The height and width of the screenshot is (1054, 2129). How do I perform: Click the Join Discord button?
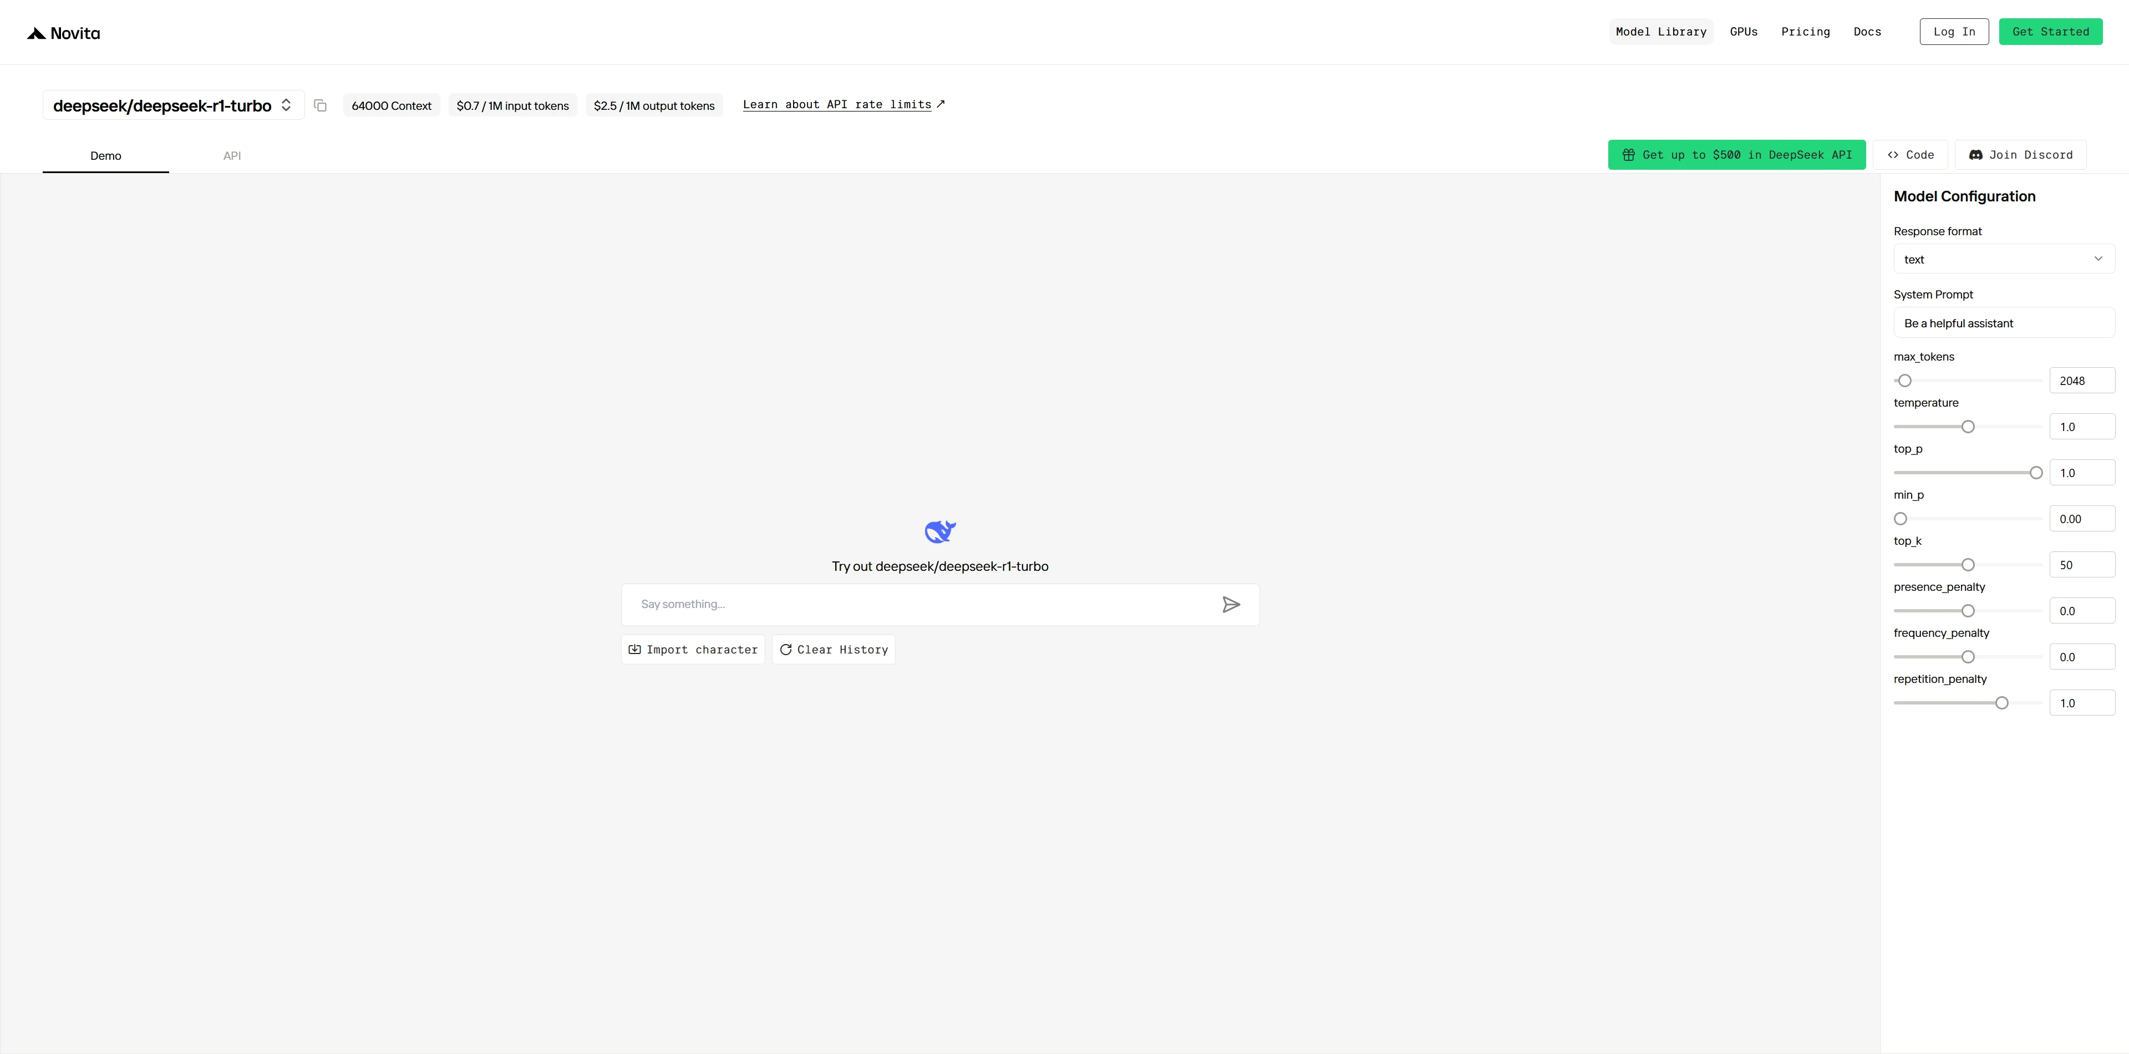pos(2021,155)
